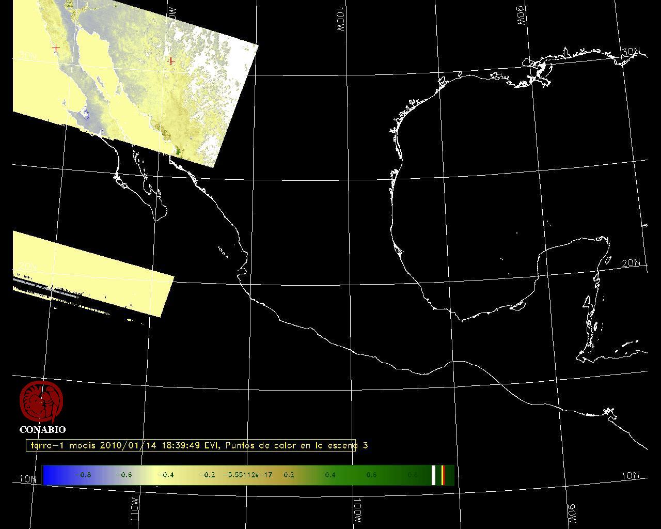Pick the -0.4 yellow value on color scale
This screenshot has width=661, height=529.
pyautogui.click(x=165, y=475)
